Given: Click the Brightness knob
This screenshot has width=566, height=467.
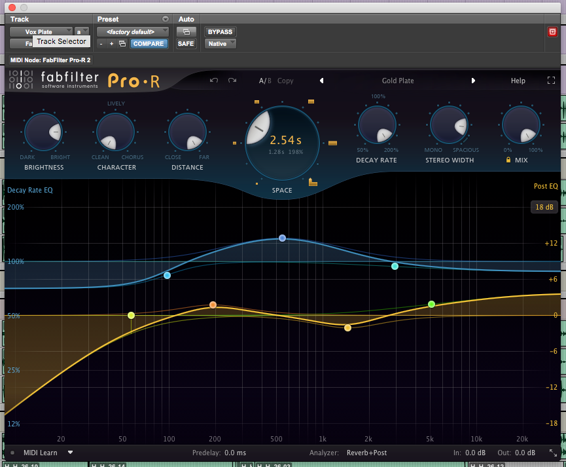Looking at the screenshot, I should pos(43,132).
